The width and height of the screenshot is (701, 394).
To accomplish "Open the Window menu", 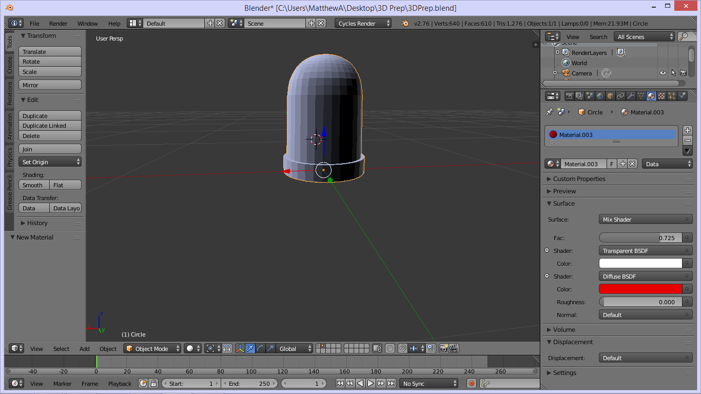I will point(88,23).
